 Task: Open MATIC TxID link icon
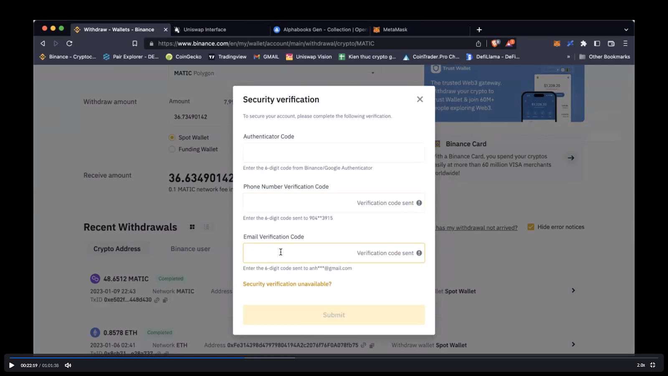(157, 300)
